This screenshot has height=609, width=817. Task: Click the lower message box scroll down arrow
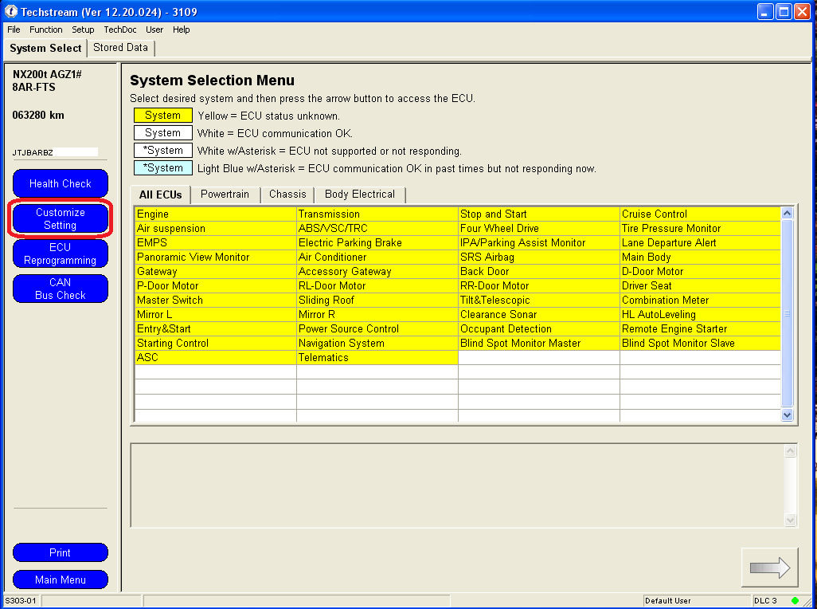(x=791, y=520)
